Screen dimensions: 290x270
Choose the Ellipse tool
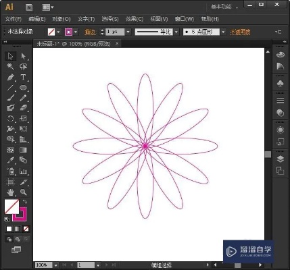coord(23,88)
